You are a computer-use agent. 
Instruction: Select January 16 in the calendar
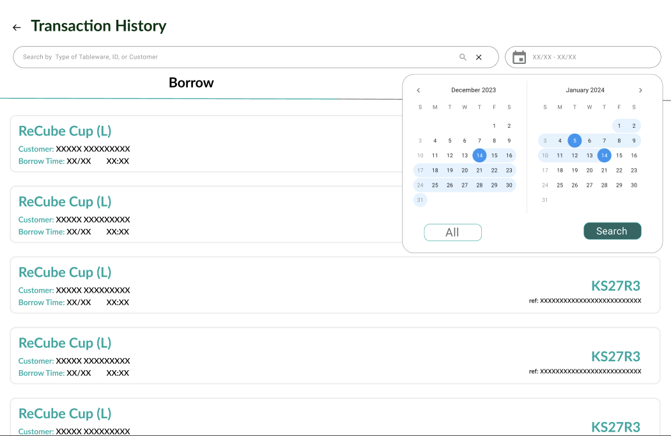click(x=634, y=155)
